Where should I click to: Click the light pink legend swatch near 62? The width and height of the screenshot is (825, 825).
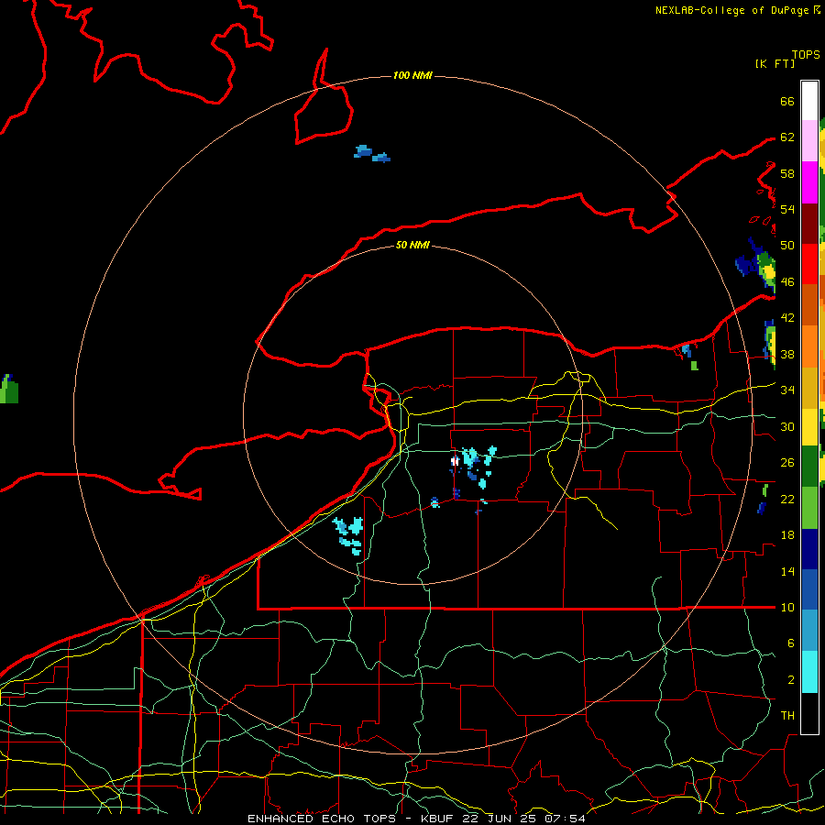tap(809, 141)
